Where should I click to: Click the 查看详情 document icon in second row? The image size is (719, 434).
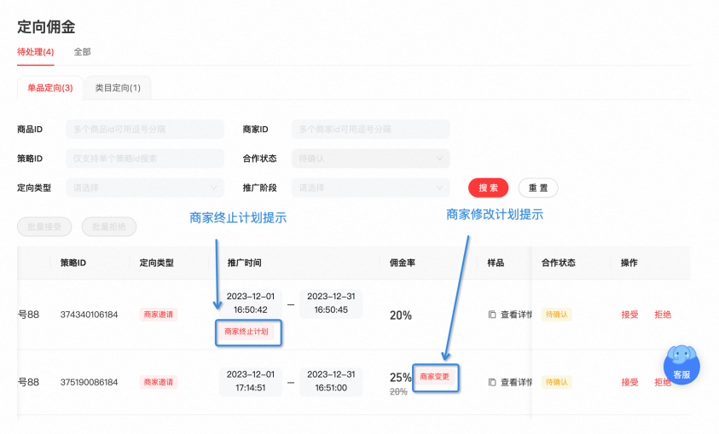pos(492,382)
